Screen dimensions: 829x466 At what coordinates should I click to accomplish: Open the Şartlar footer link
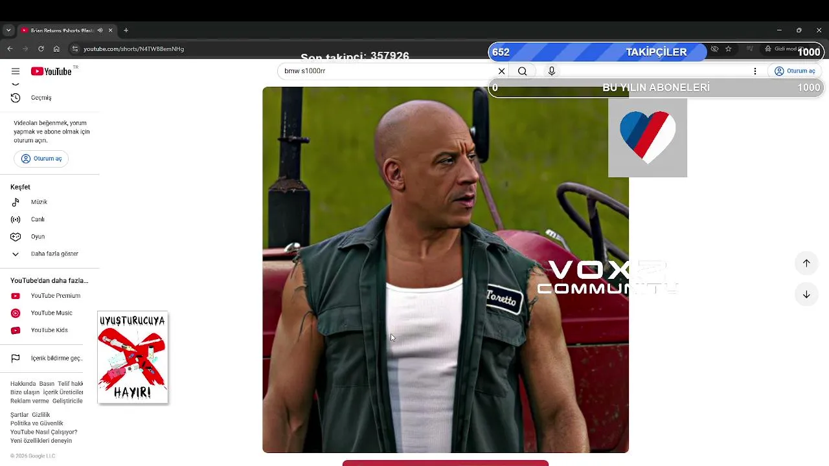click(19, 415)
